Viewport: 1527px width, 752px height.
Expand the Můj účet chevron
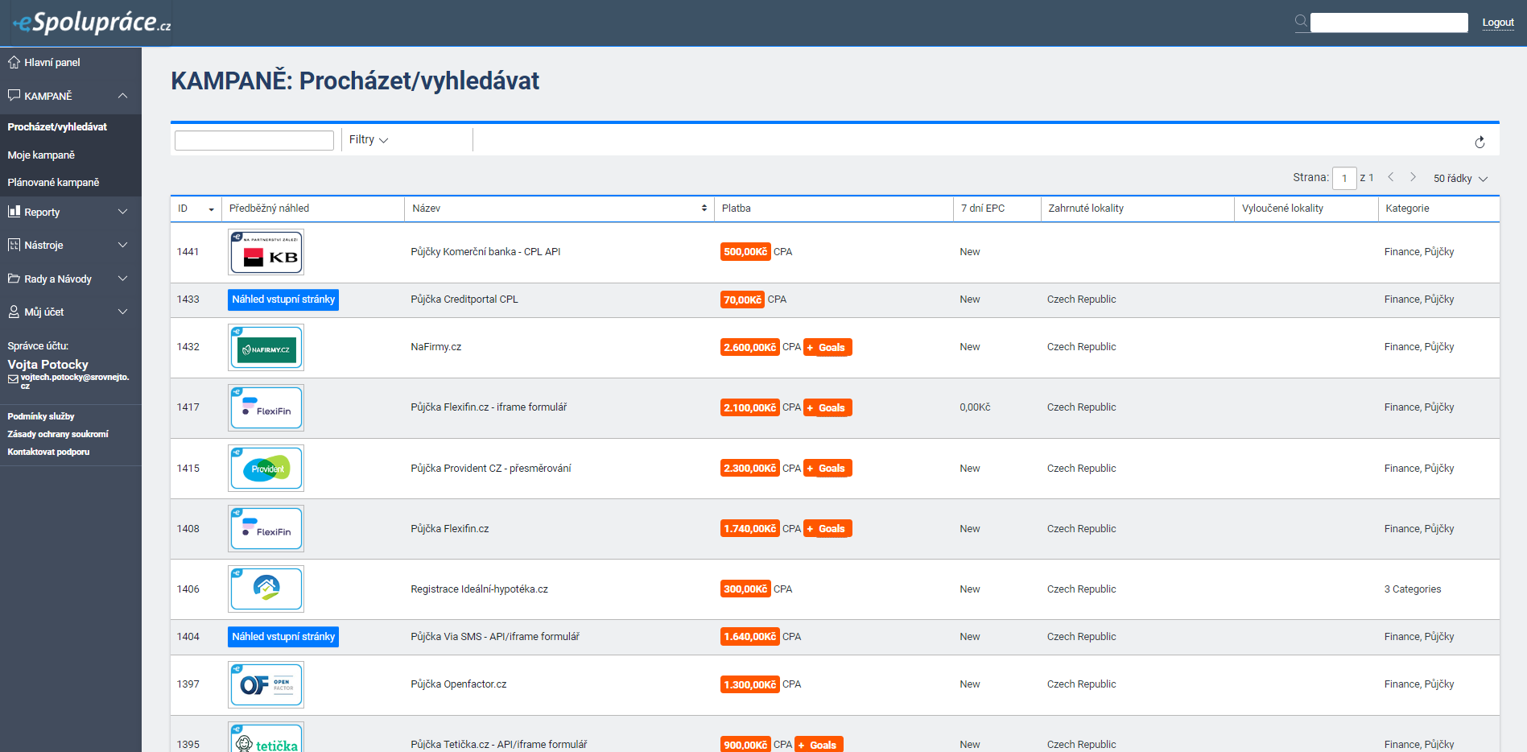pyautogui.click(x=123, y=312)
